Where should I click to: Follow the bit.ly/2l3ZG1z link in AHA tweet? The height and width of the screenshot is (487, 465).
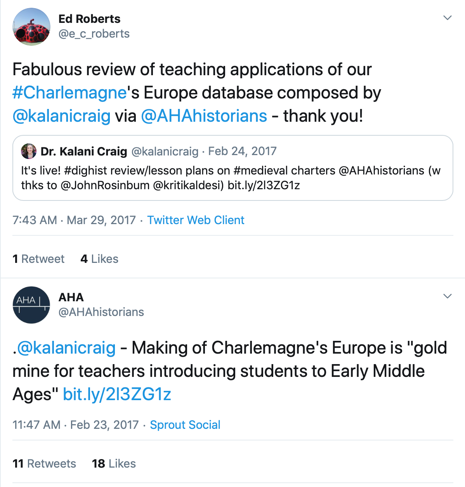point(117,394)
